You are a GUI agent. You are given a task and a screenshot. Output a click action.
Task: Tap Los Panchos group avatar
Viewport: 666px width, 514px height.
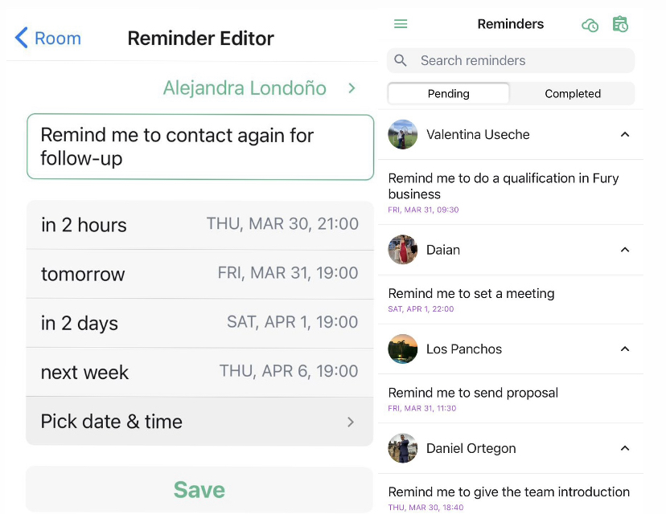click(x=402, y=349)
